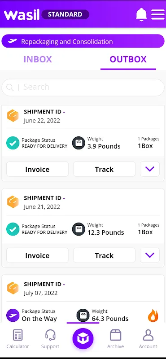Open Invoice for June 22 shipment
The width and height of the screenshot is (166, 359).
pos(37,169)
